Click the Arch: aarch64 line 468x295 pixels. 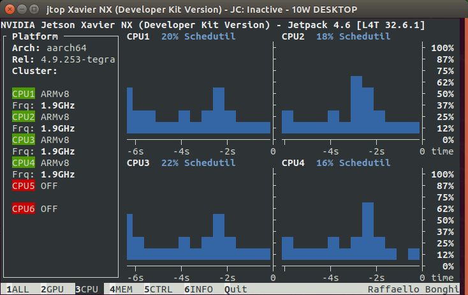pyautogui.click(x=49, y=48)
